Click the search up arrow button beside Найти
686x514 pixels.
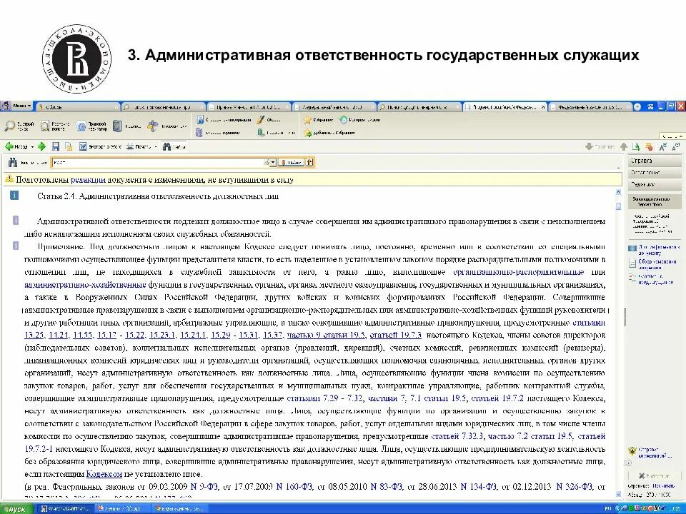tap(309, 162)
